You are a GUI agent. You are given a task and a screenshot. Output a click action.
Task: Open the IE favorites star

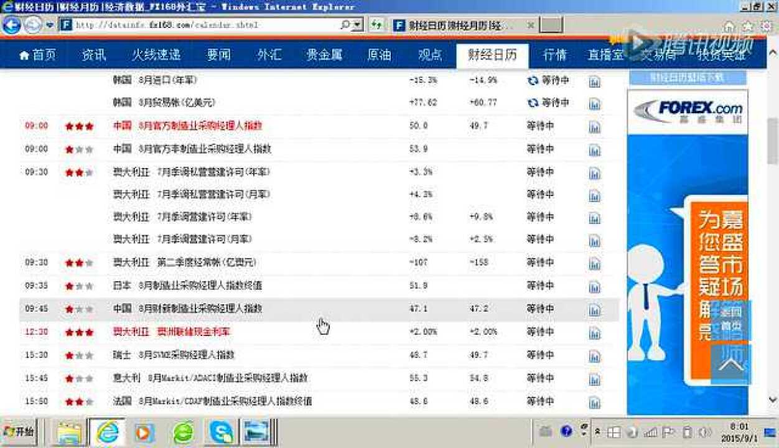point(748,26)
